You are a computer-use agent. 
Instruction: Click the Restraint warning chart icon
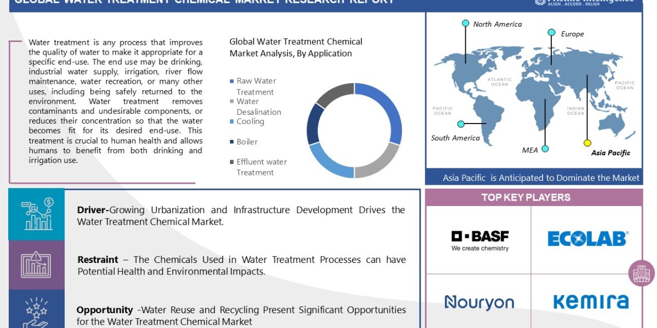pyautogui.click(x=37, y=264)
